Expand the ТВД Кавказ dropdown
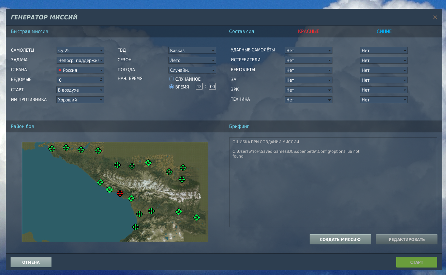 point(192,50)
